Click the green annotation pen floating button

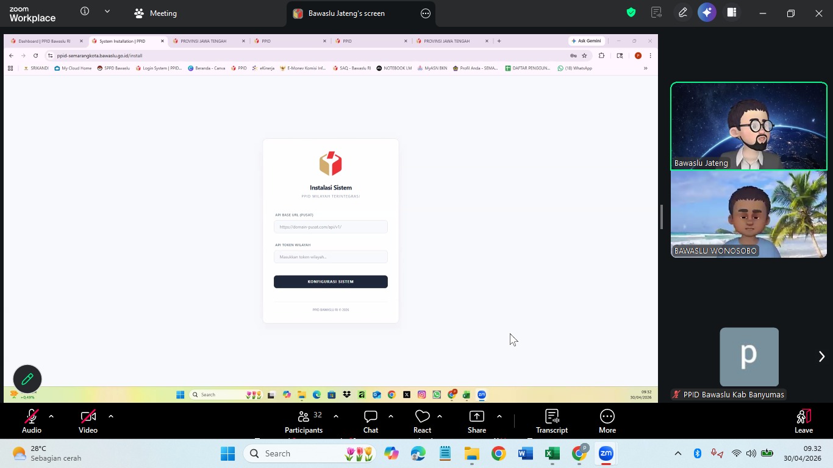point(27,379)
